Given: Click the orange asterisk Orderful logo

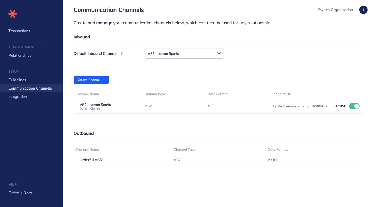Looking at the screenshot, I should tap(13, 14).
